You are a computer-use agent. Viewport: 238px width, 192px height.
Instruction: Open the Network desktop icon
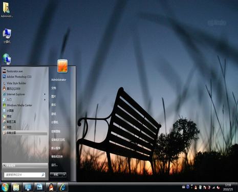(x=7, y=59)
